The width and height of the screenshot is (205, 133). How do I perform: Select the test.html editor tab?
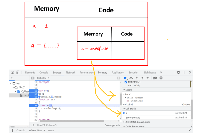42,78
